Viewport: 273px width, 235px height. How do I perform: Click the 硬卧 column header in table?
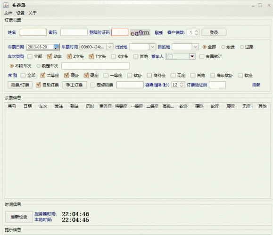[x=199, y=106]
